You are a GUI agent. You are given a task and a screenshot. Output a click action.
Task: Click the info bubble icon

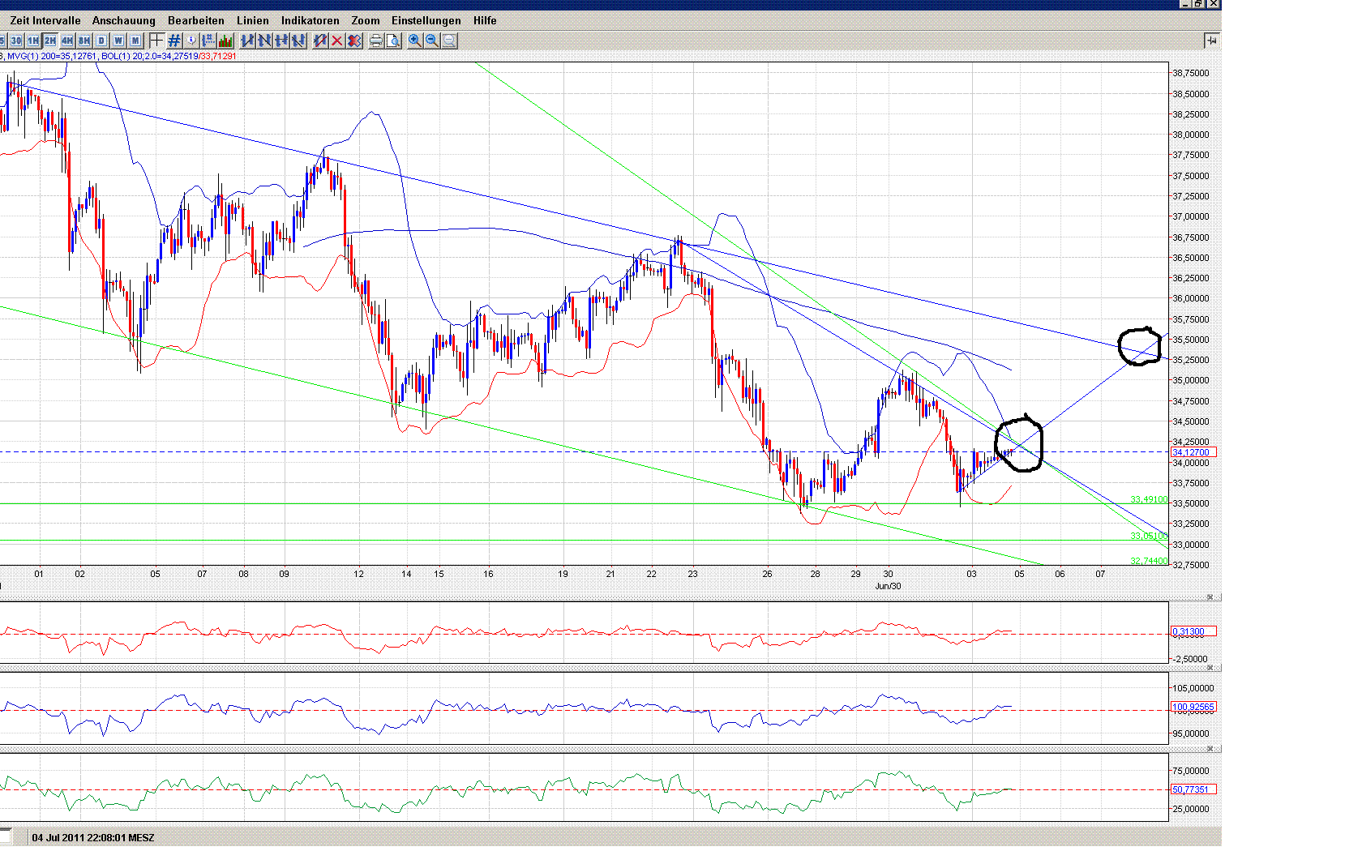pyautogui.click(x=191, y=41)
